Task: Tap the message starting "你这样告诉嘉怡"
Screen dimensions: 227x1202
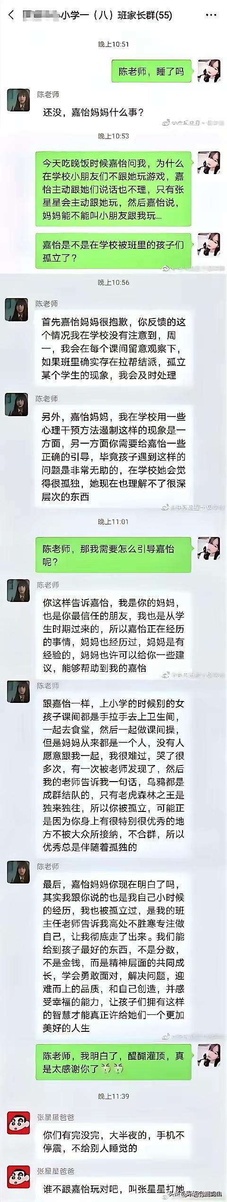Action: (x=113, y=636)
